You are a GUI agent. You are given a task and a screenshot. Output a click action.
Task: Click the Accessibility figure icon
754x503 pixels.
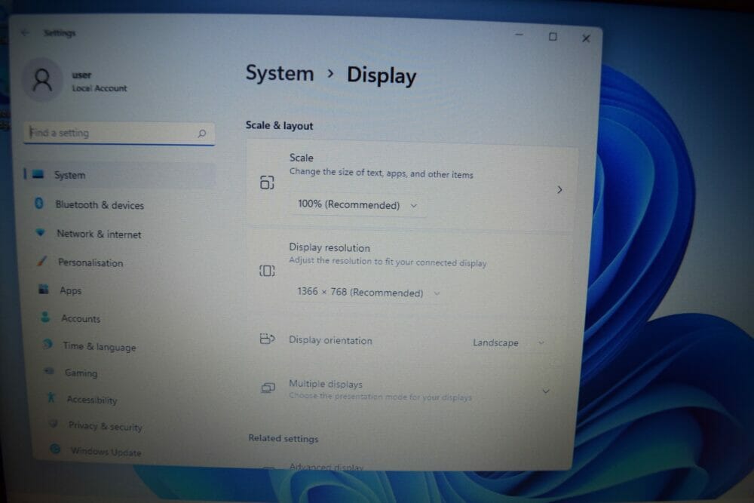[51, 397]
